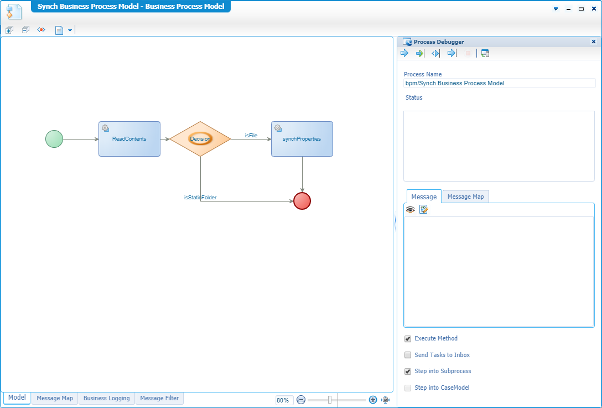Uncheck the Execute Method checkbox
The height and width of the screenshot is (408, 602).
coord(408,339)
